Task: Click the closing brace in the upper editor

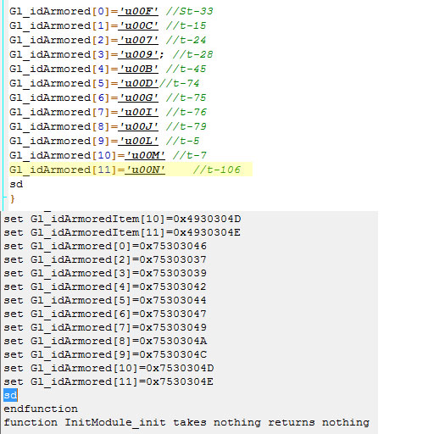Action: tap(13, 199)
